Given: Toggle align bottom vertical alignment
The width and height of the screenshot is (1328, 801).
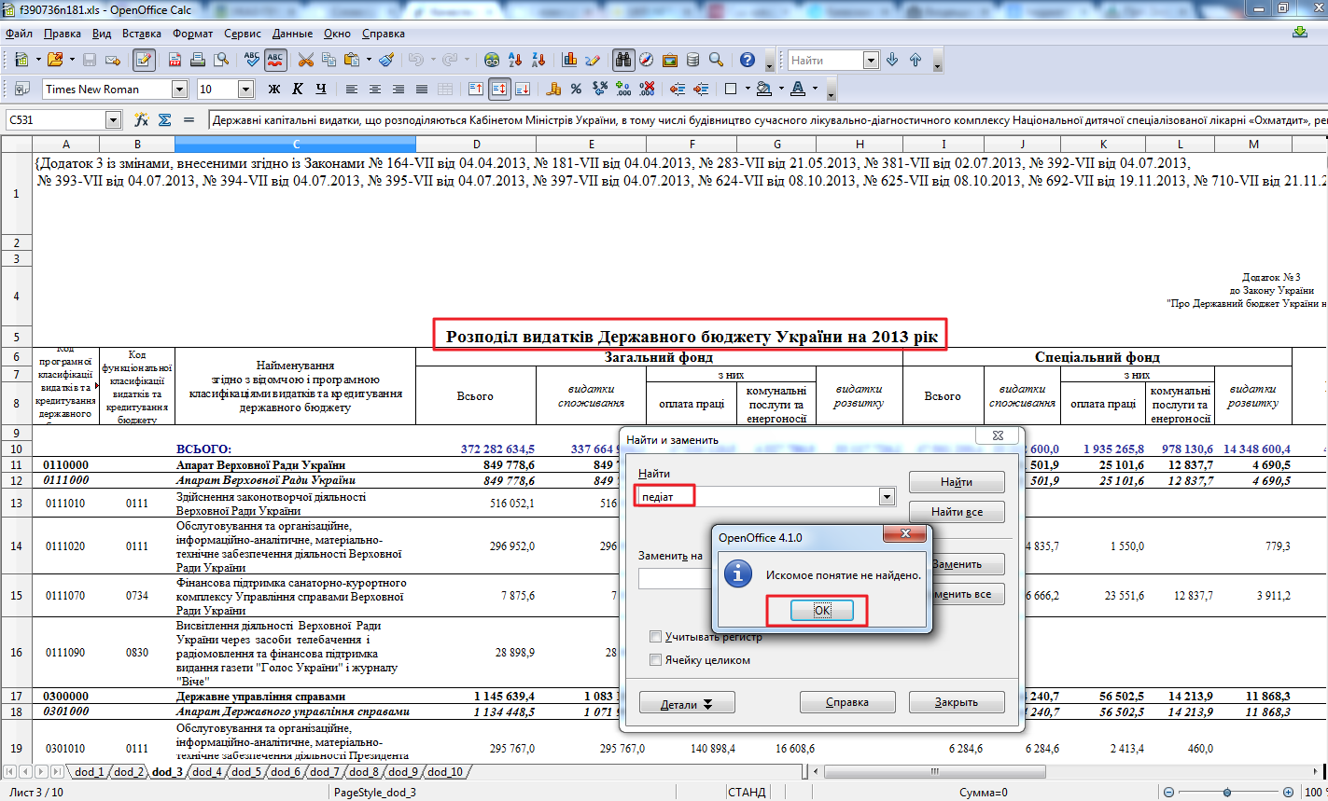Looking at the screenshot, I should click(x=523, y=89).
